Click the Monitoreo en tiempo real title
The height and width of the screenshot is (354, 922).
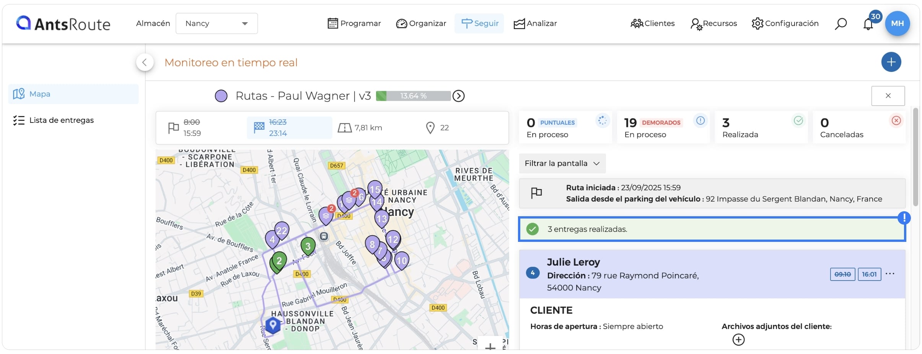click(x=231, y=62)
